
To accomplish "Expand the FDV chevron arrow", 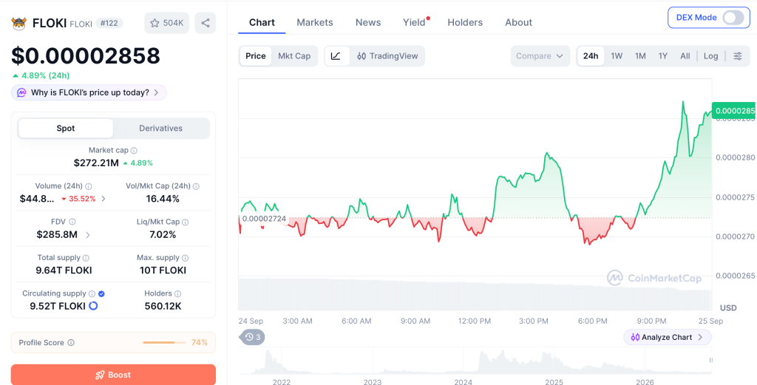I will (88, 235).
